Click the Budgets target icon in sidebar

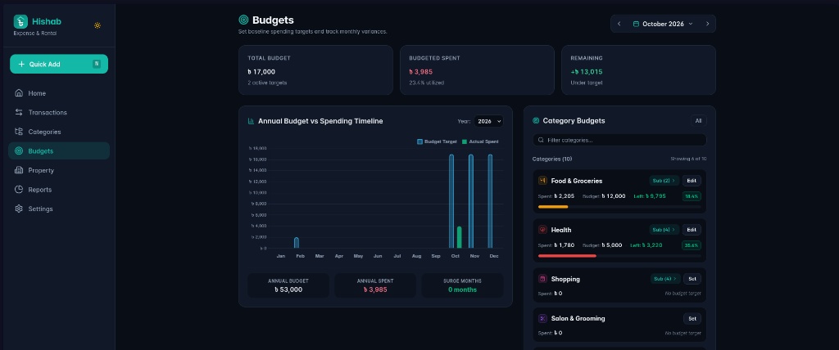pyautogui.click(x=19, y=150)
